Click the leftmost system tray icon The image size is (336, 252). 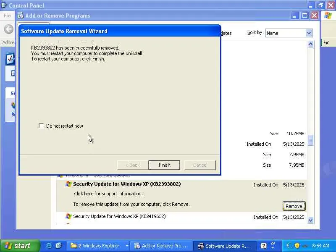(x=289, y=246)
